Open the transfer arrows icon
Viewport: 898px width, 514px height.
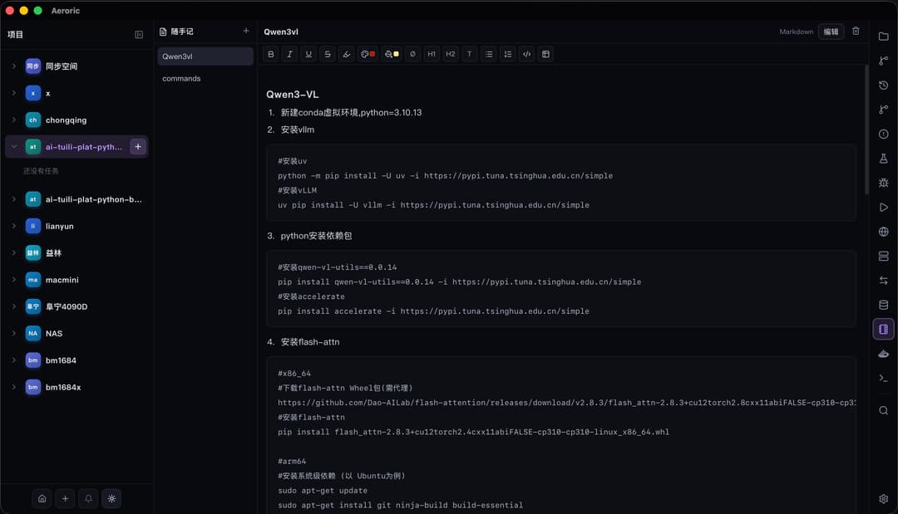(x=884, y=280)
